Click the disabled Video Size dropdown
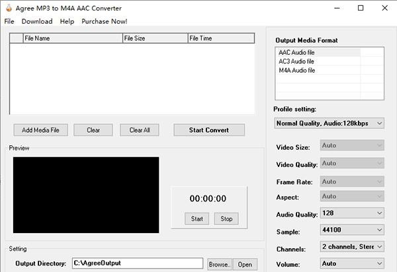397x272 pixels. pos(352,145)
